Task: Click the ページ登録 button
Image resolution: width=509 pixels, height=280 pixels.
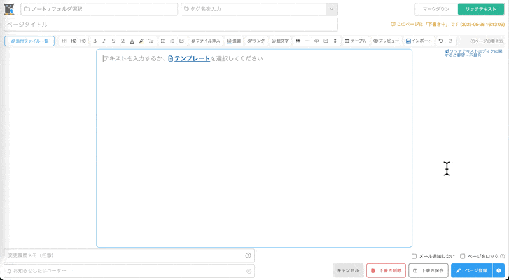Action: [471, 270]
